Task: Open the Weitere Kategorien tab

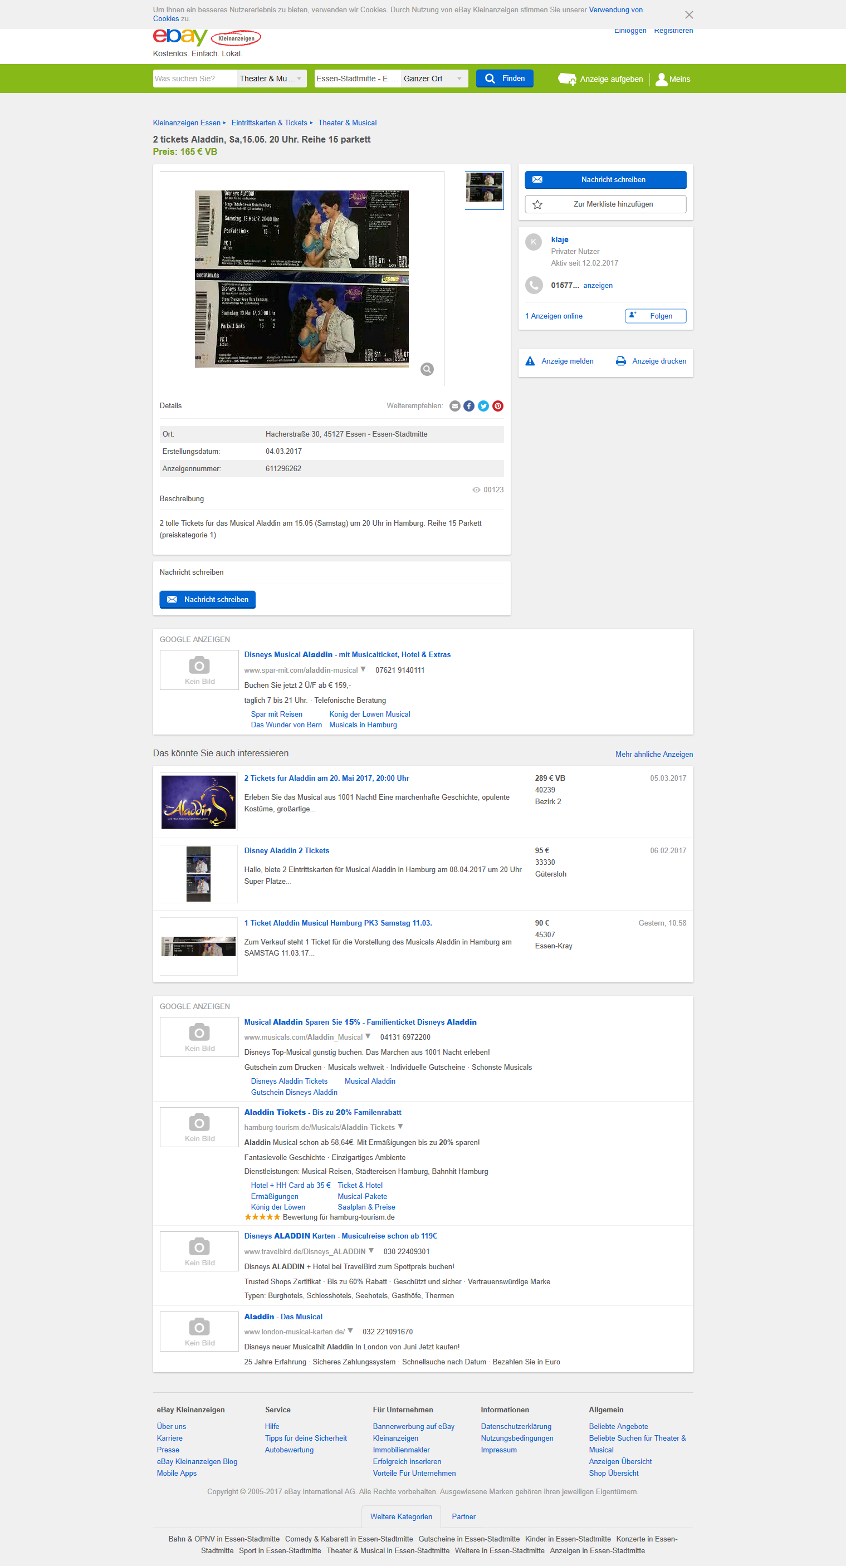Action: pyautogui.click(x=401, y=1517)
